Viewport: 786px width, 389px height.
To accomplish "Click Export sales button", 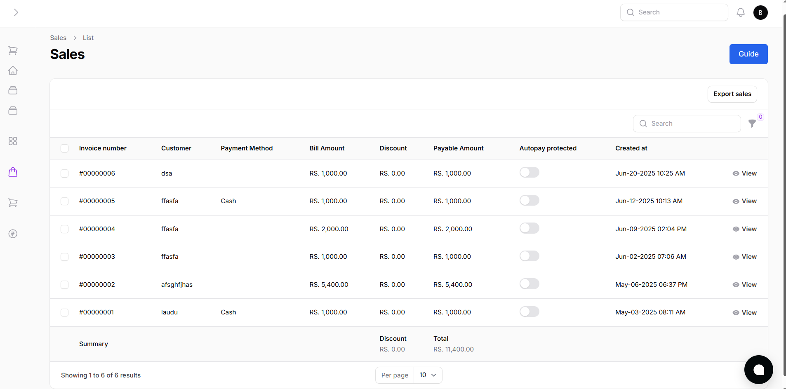I will point(732,94).
